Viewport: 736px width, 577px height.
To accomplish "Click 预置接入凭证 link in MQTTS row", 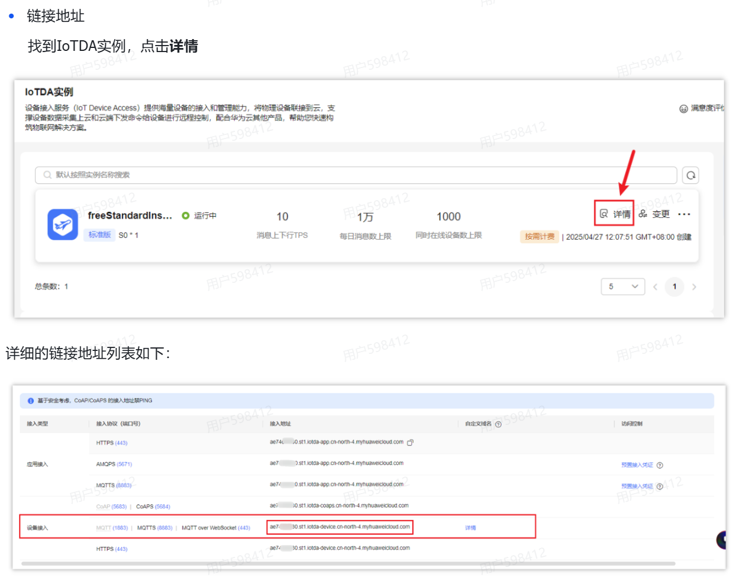I will coord(637,486).
